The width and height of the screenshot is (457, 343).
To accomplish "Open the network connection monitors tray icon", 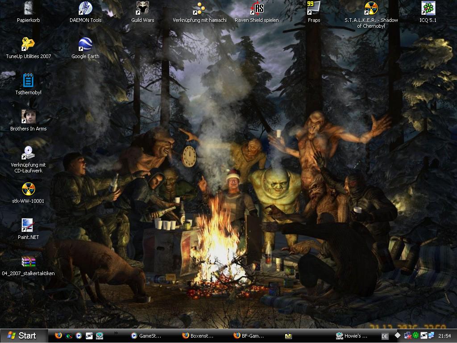I will [431, 336].
